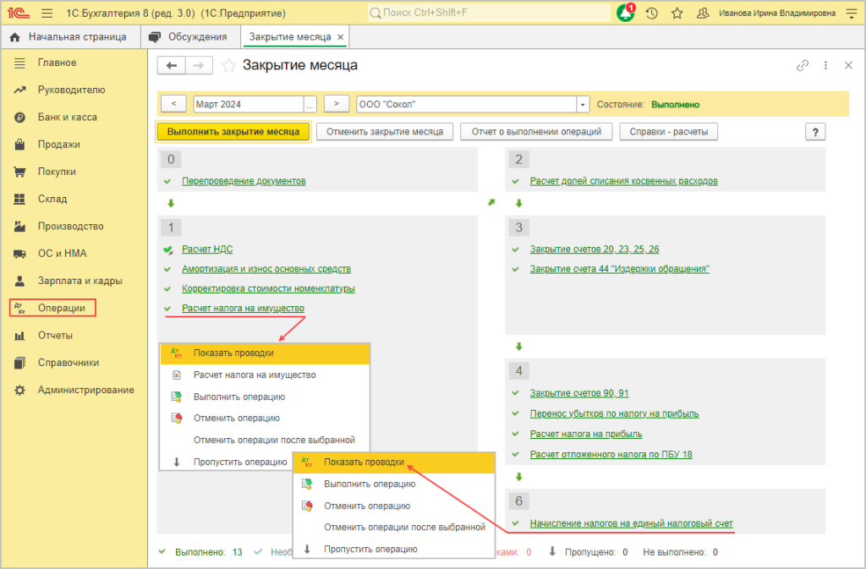The image size is (866, 569).
Task: Open the Расчет НДС operation link
Action: [x=207, y=249]
